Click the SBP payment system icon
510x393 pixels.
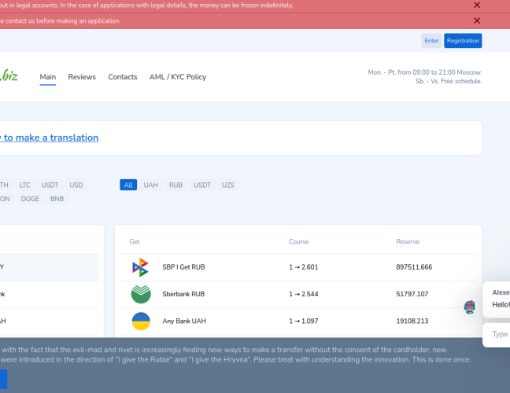(140, 267)
